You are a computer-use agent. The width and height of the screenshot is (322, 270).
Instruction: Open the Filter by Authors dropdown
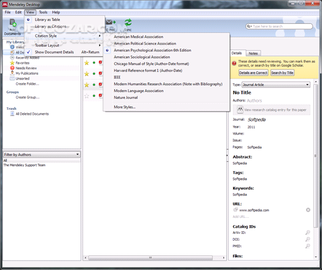click(42, 155)
